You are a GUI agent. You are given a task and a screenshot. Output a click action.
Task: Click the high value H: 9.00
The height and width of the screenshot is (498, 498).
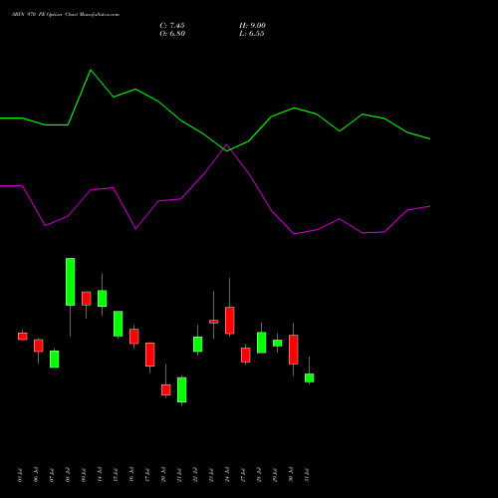point(252,26)
